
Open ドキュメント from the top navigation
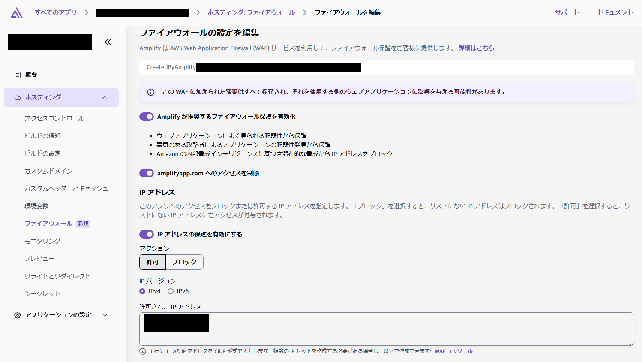tap(615, 12)
